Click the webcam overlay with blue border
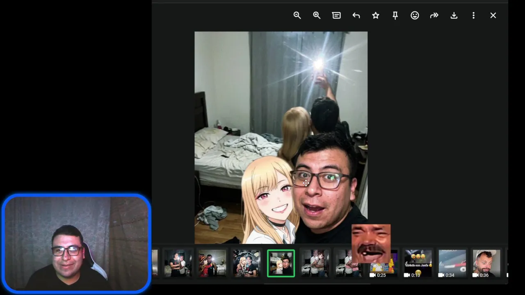525x295 pixels. pyautogui.click(x=76, y=243)
